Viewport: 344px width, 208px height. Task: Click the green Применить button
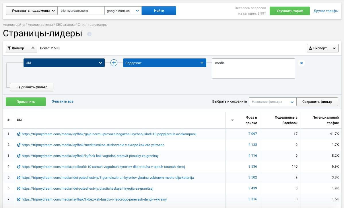pos(26,102)
